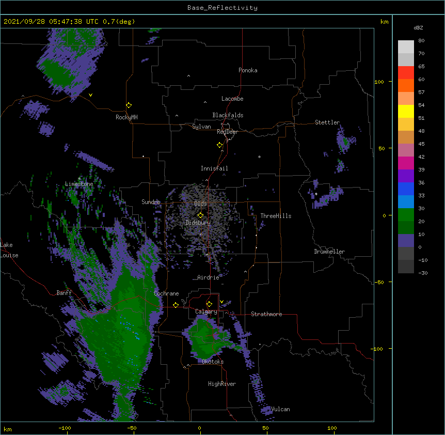
Task: Click the light gray legend swatch below 80
Action: (406, 47)
